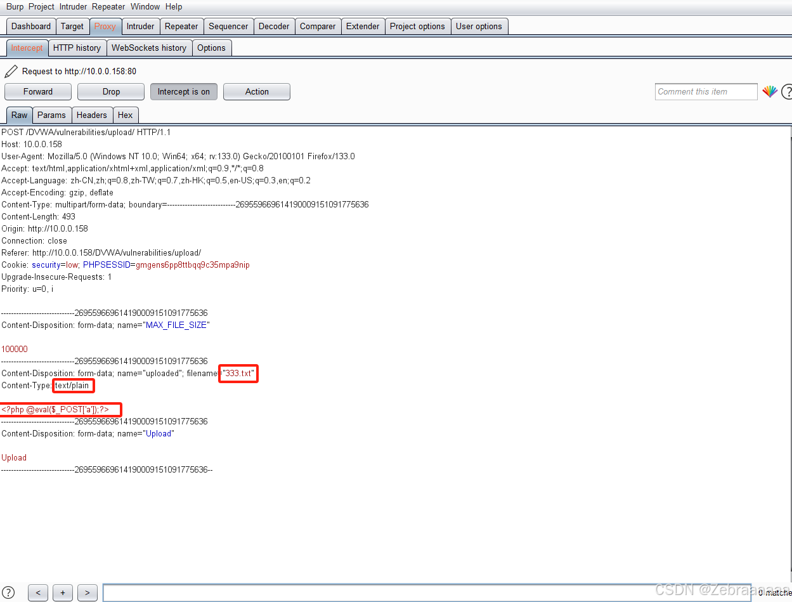Switch to the Dashboard tab
Image resolution: width=792 pixels, height=602 pixels.
point(31,26)
